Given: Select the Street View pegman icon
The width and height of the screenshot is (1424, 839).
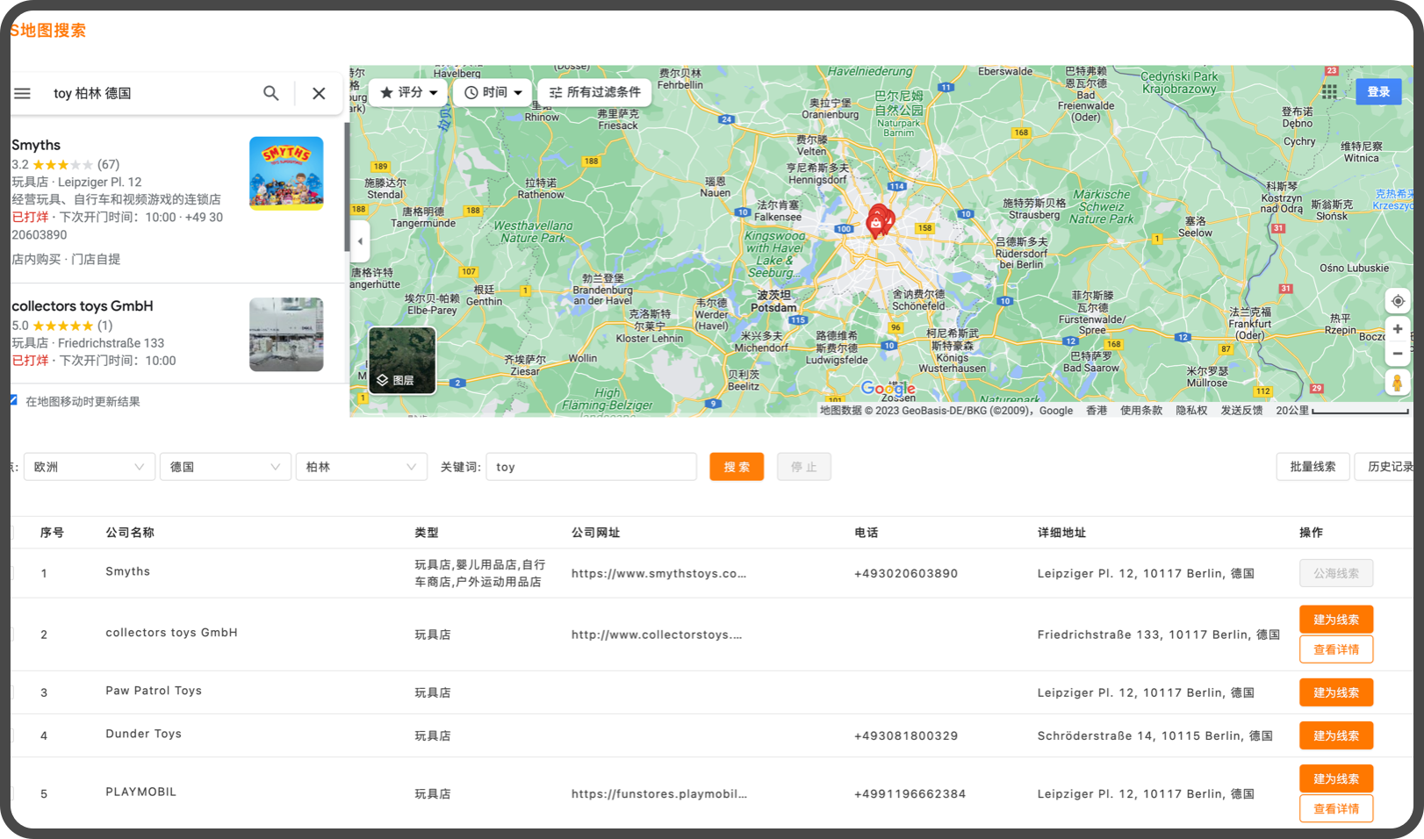Looking at the screenshot, I should 1398,383.
